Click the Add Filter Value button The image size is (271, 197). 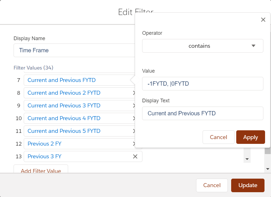pos(41,170)
